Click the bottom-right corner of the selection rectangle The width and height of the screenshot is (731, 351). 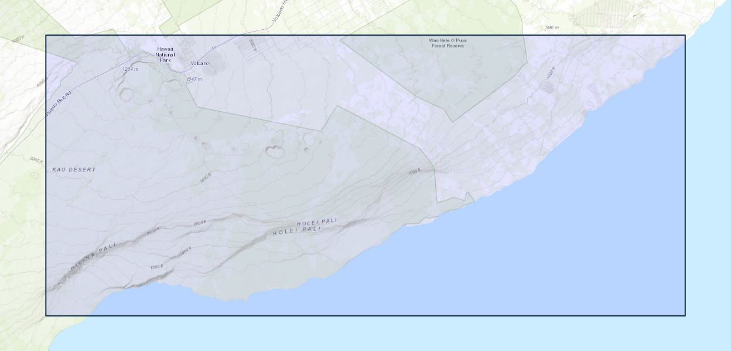685,315
